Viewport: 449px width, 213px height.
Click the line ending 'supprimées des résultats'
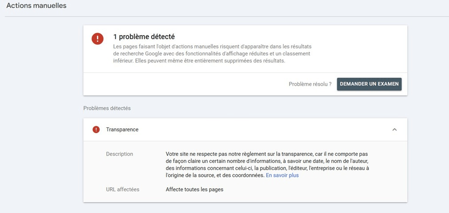tap(199, 61)
